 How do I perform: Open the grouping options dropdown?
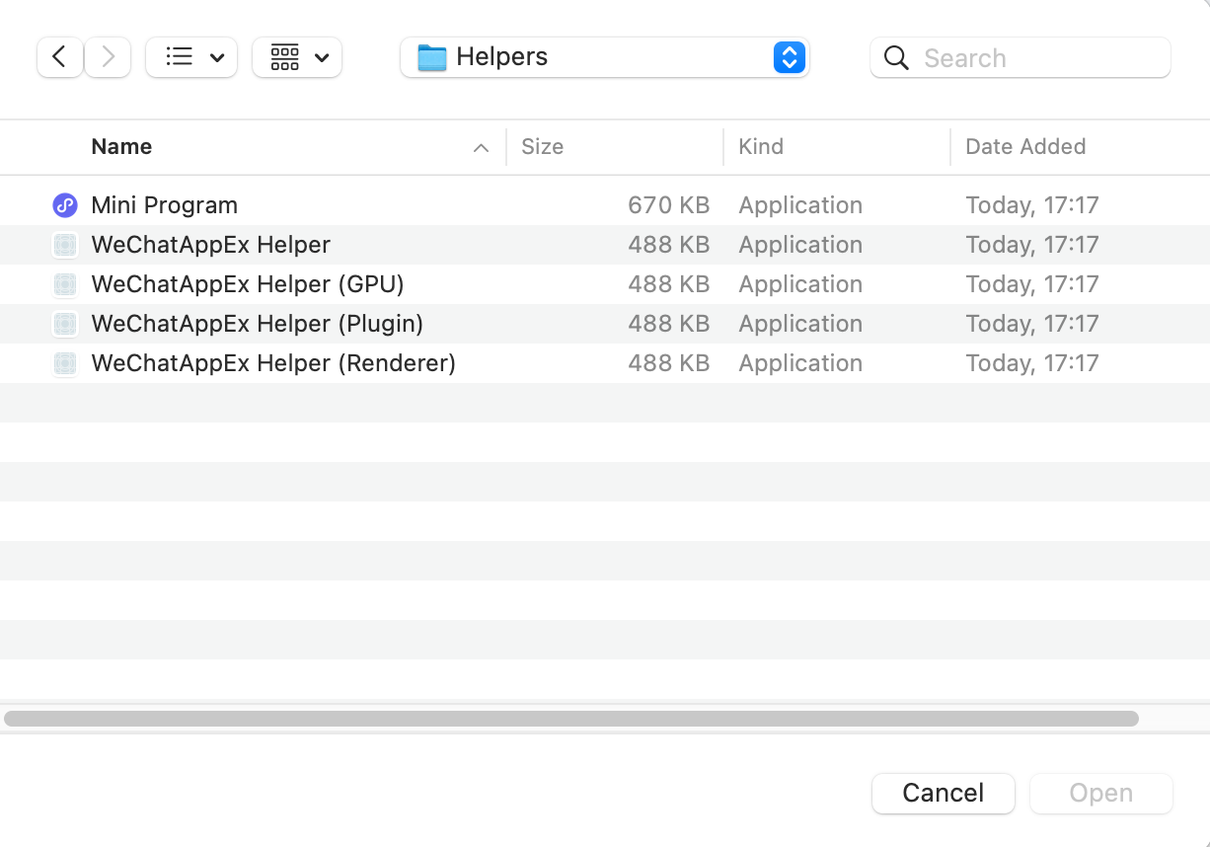(x=297, y=57)
